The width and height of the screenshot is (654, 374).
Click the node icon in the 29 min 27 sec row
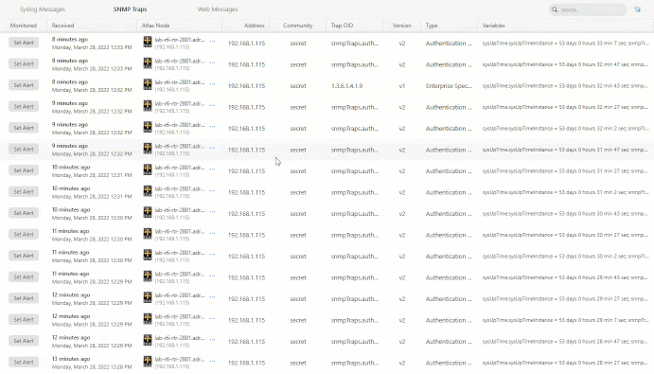click(148, 297)
